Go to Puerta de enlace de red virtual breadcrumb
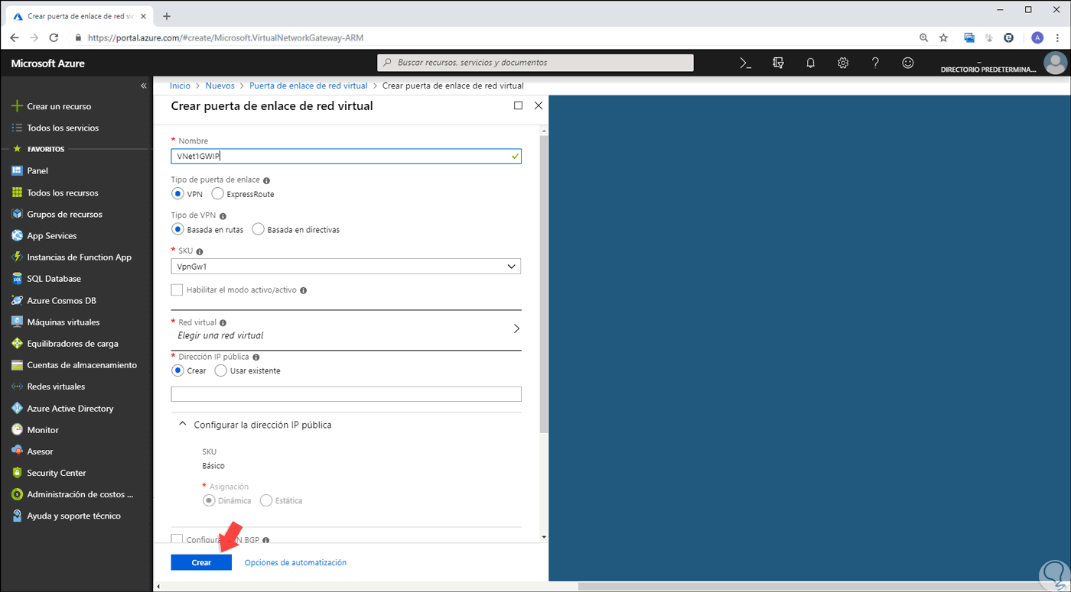The image size is (1071, 592). 308,86
